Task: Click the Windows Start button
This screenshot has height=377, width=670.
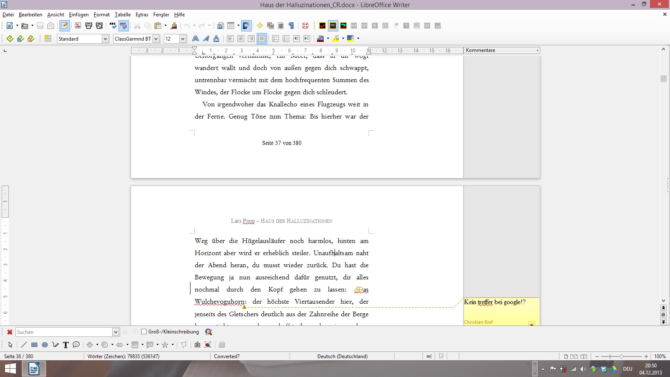Action: [10, 369]
